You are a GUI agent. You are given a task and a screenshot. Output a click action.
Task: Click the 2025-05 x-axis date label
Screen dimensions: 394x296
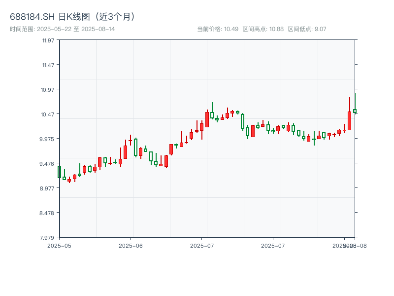[59, 245]
